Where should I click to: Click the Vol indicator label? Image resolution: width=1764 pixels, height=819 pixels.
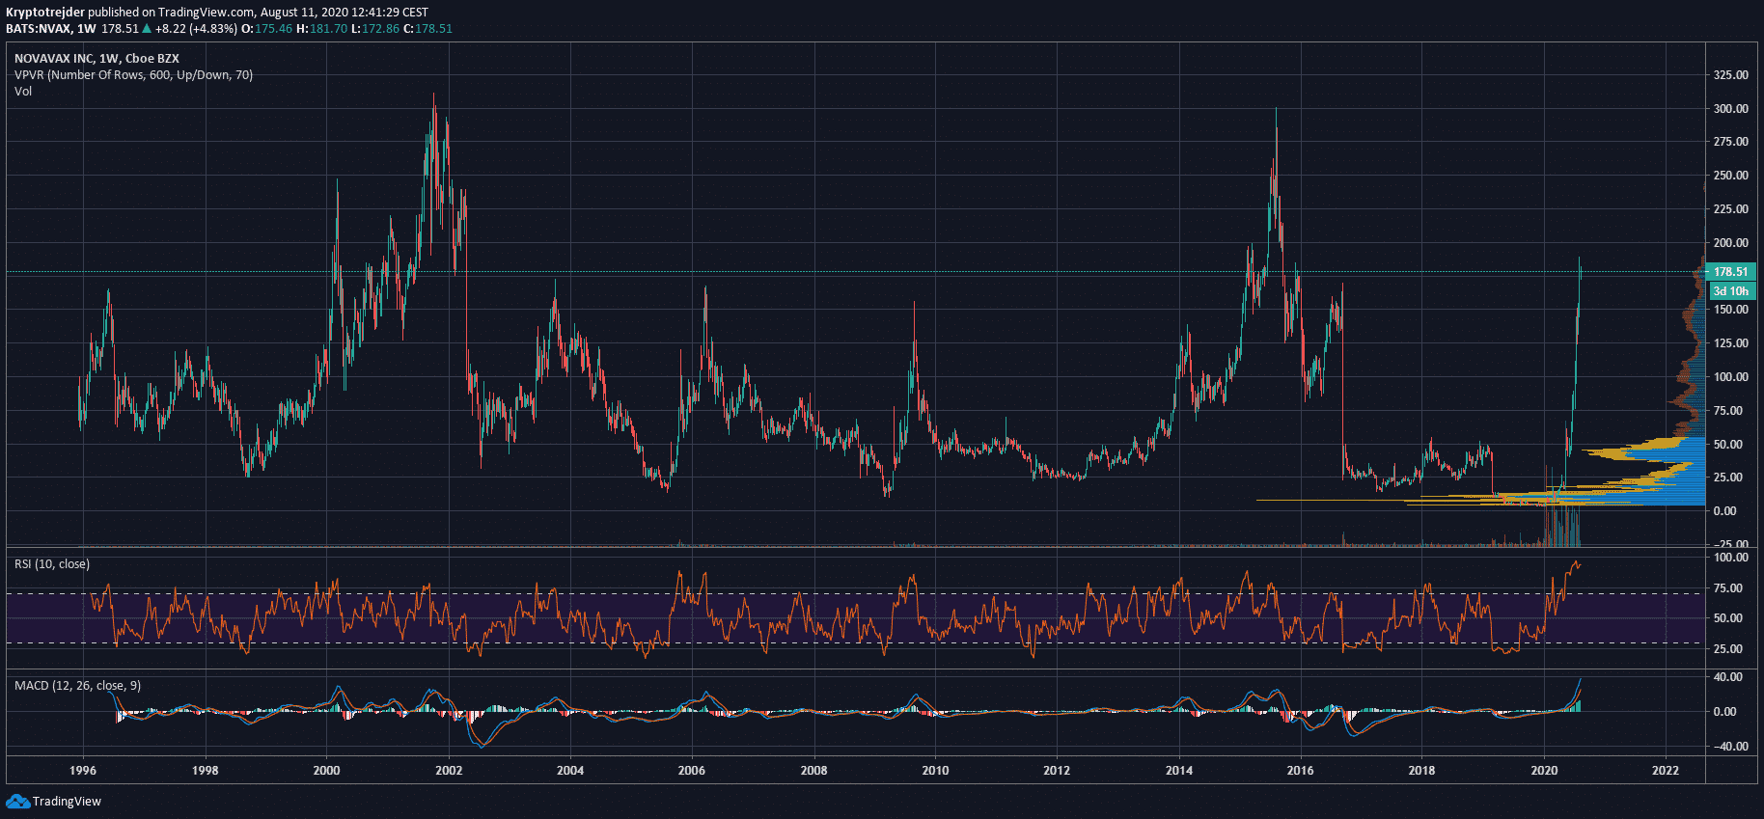coord(23,92)
